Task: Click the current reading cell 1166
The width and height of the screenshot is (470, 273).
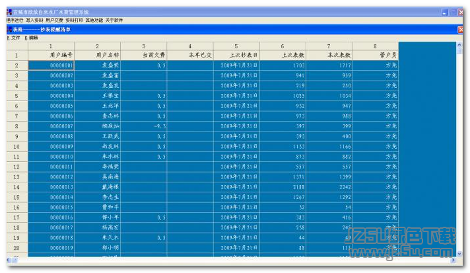Action: [x=329, y=147]
